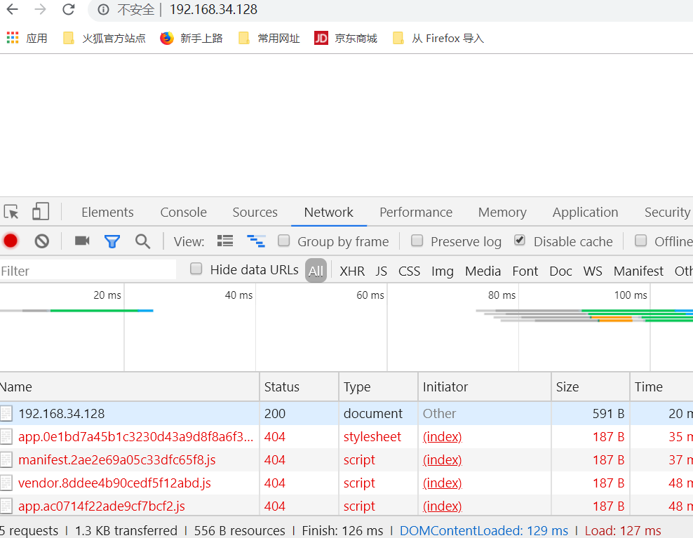Viewport: 693px width, 538px height.
Task: Select the 192.168.34.128 document request
Action: coord(346,413)
